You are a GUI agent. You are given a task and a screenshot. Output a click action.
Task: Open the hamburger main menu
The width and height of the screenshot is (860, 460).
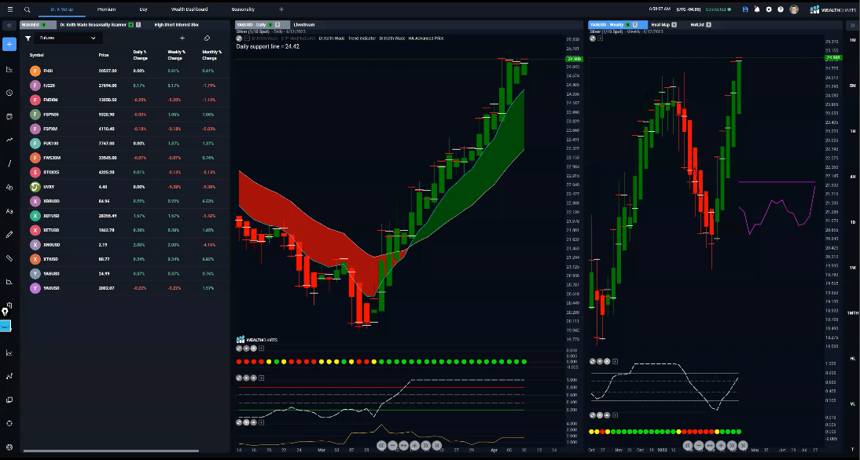point(10,9)
